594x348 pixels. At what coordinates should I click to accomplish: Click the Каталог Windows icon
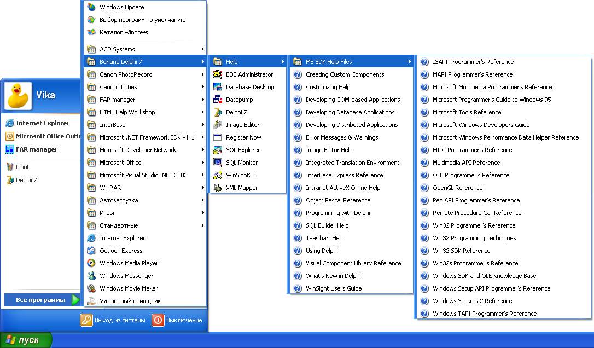(91, 32)
